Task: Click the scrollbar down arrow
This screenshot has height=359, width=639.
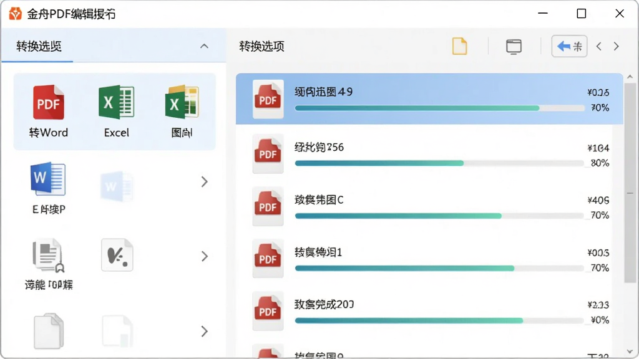Action: [x=630, y=352]
